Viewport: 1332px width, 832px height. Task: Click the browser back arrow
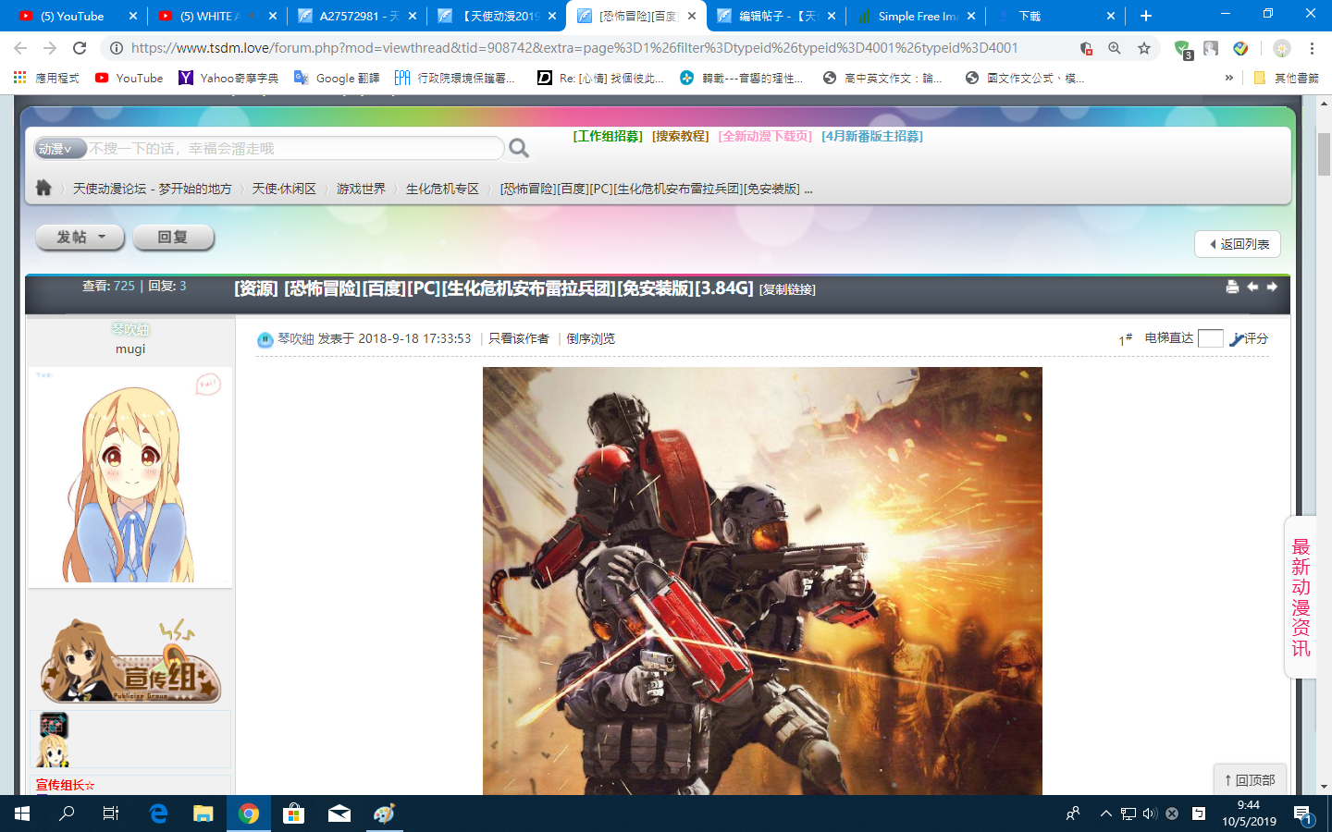coord(20,48)
